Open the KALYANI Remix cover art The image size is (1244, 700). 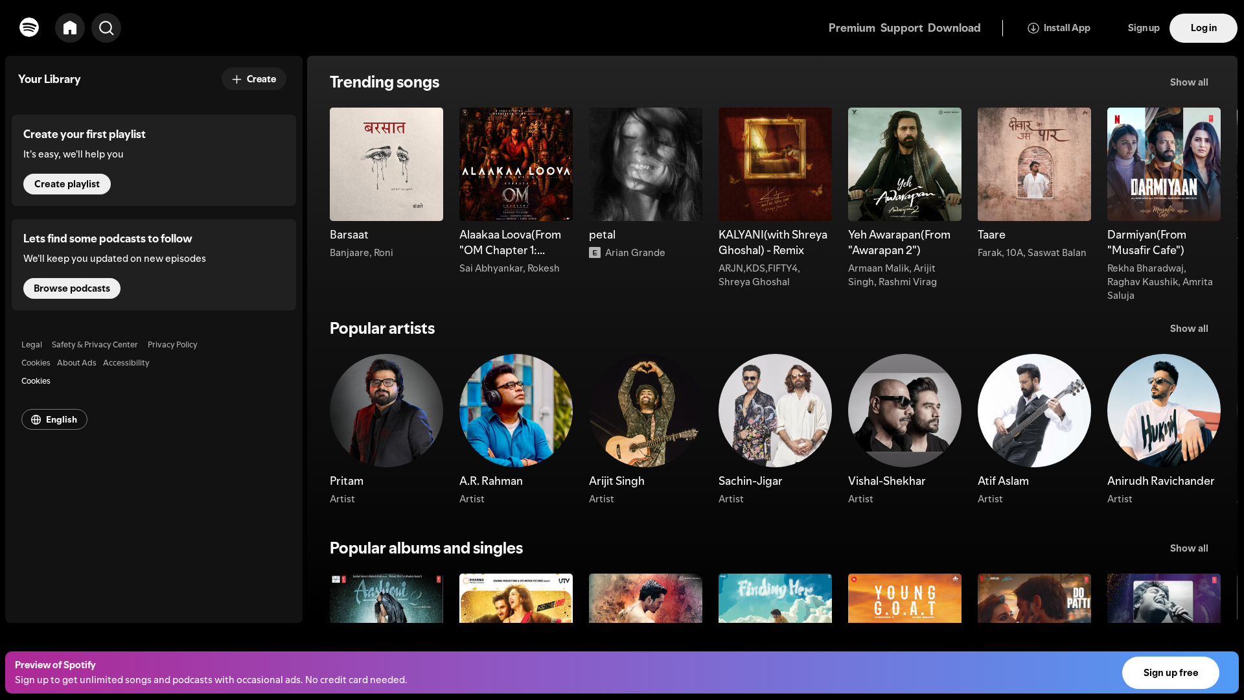click(x=775, y=165)
